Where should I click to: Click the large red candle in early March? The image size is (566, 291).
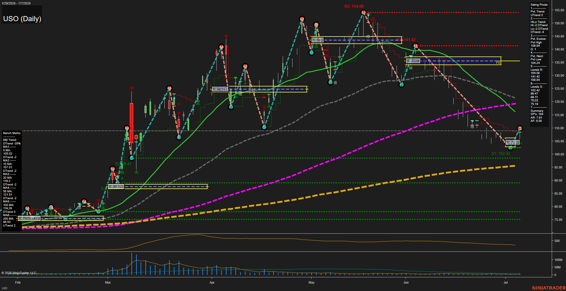(x=131, y=122)
